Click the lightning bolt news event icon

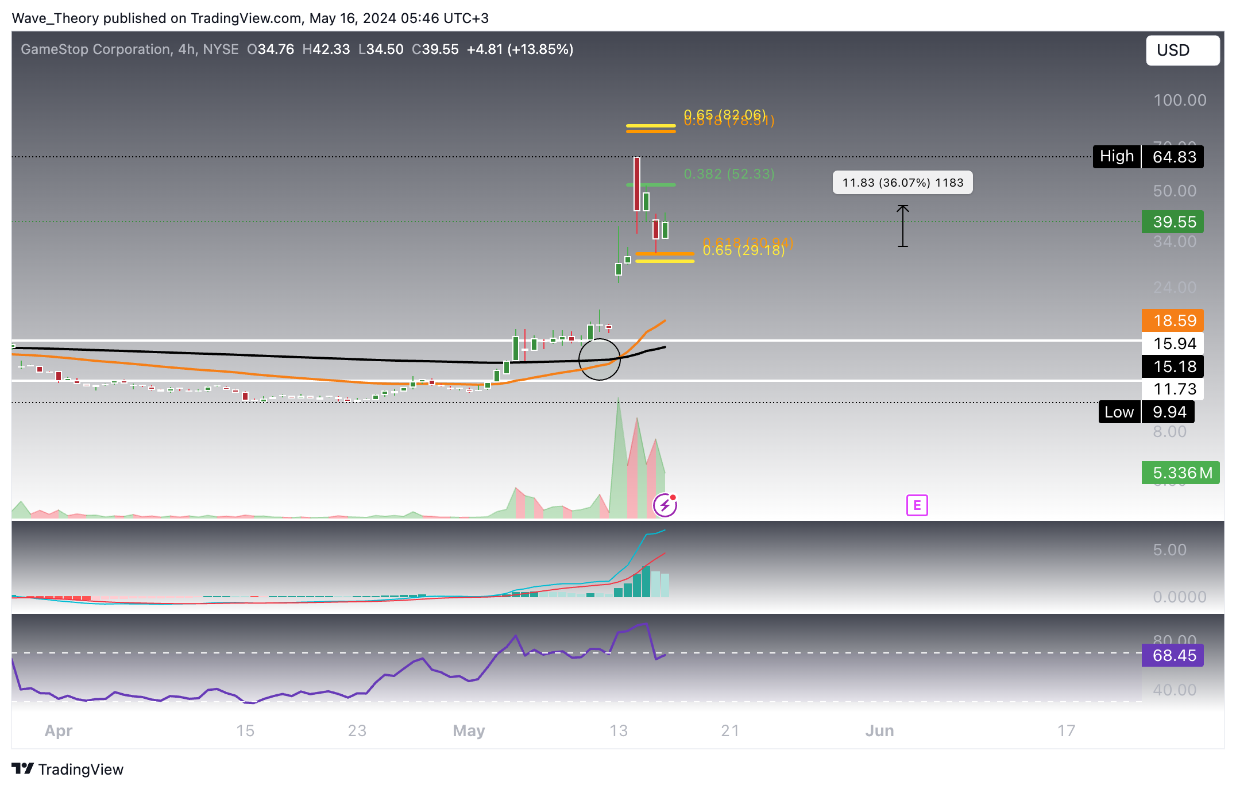tap(665, 505)
